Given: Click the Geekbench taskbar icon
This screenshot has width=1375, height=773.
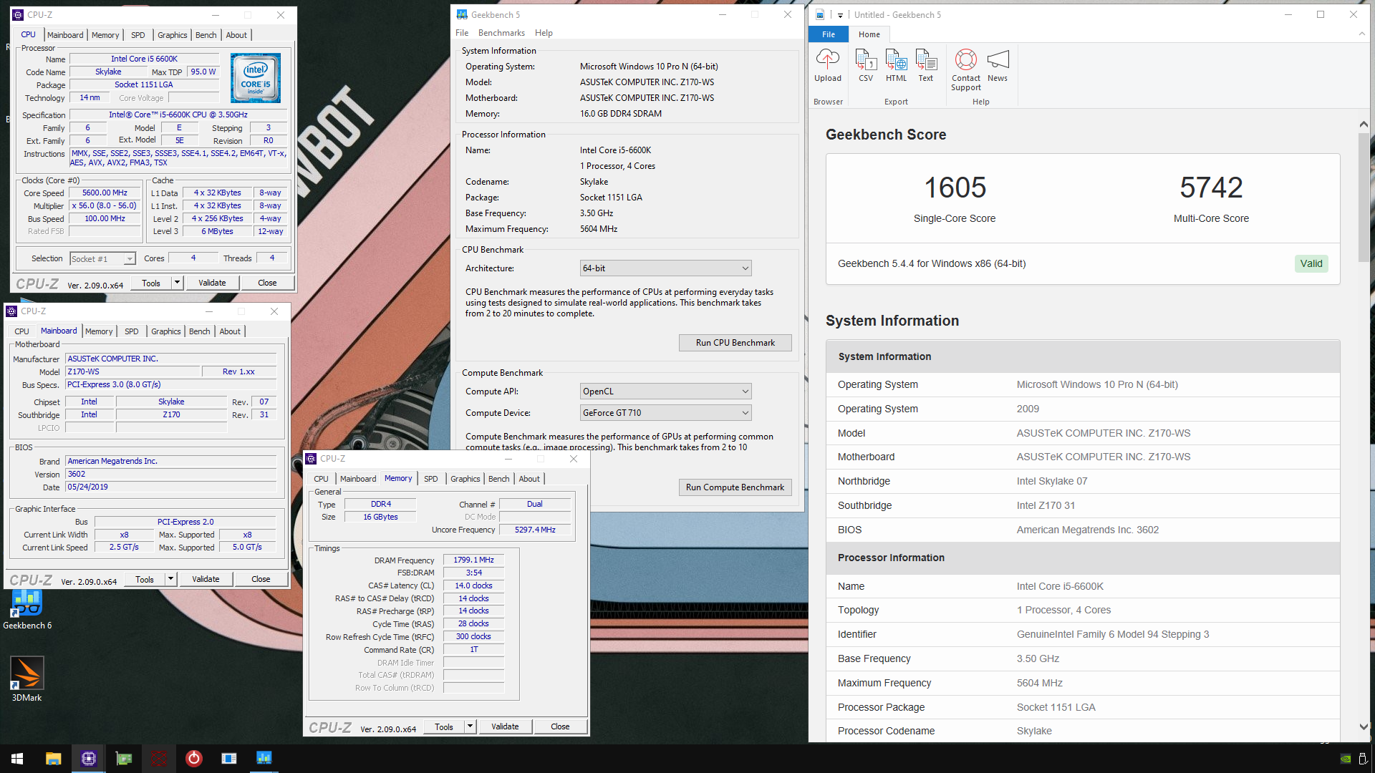Looking at the screenshot, I should (264, 758).
